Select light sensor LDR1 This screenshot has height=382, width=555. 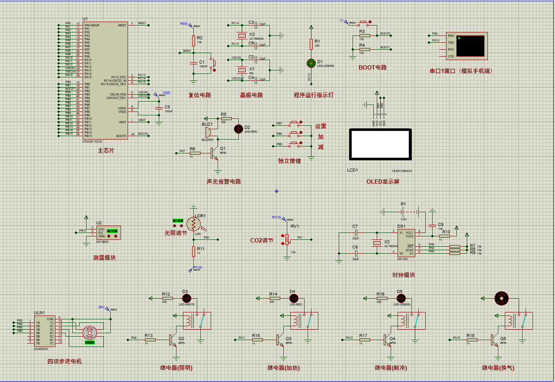pos(193,224)
